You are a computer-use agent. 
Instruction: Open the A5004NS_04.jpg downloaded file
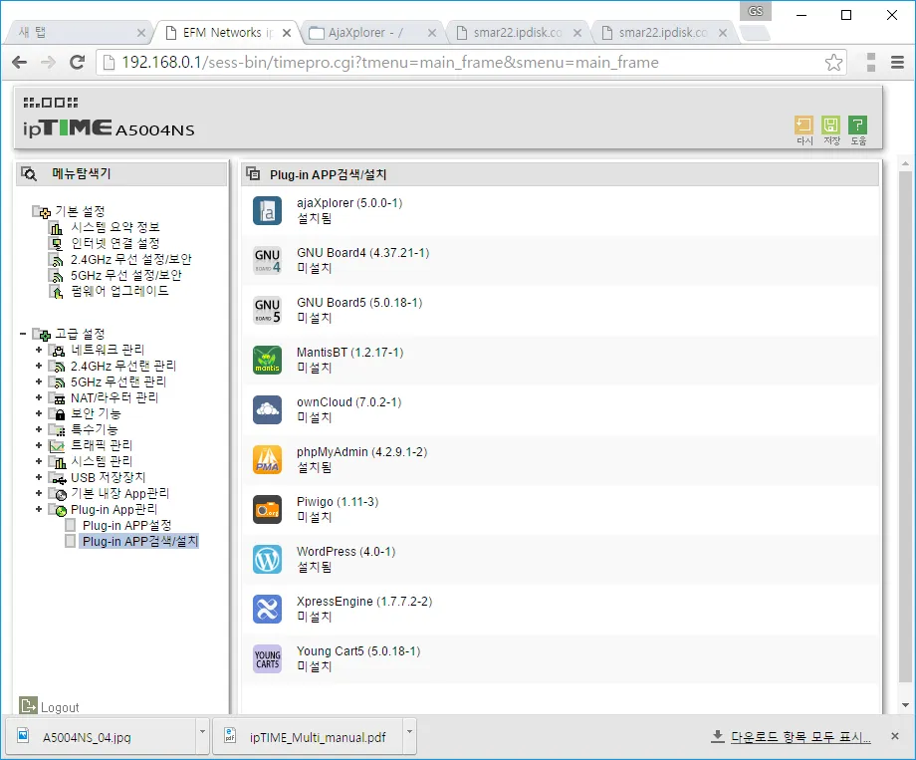pos(101,737)
